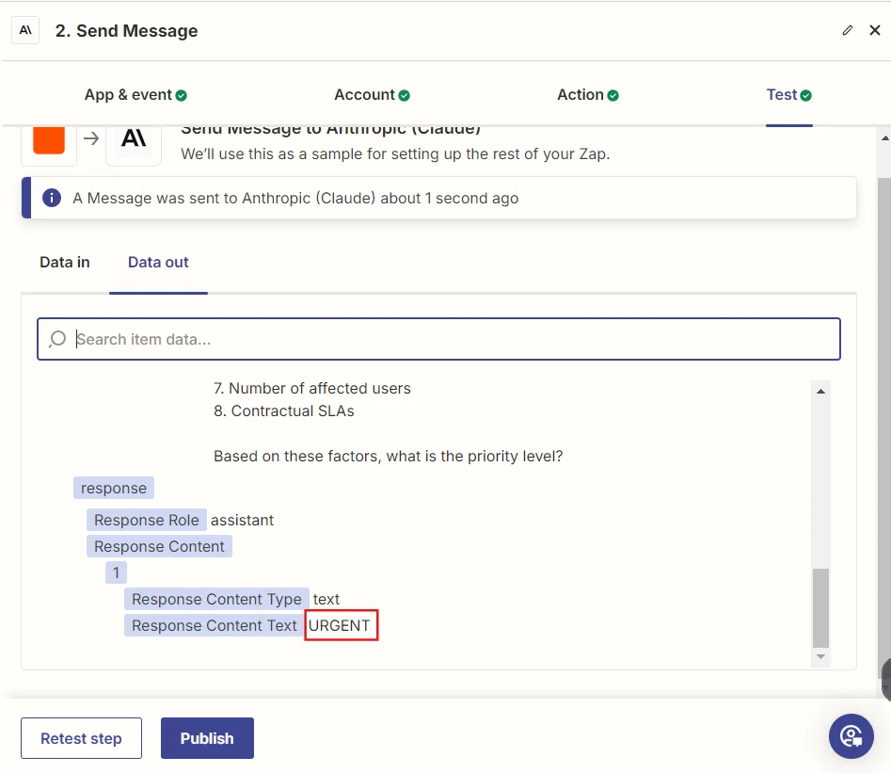Click the pencil rename step icon
891x773 pixels.
pos(847,30)
